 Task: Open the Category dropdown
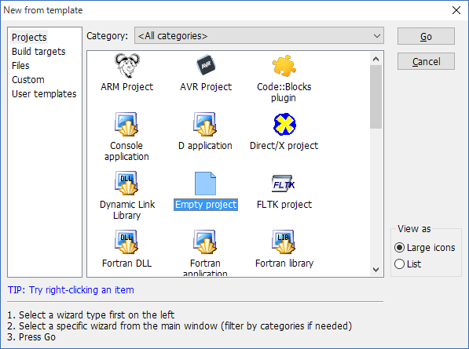point(259,35)
